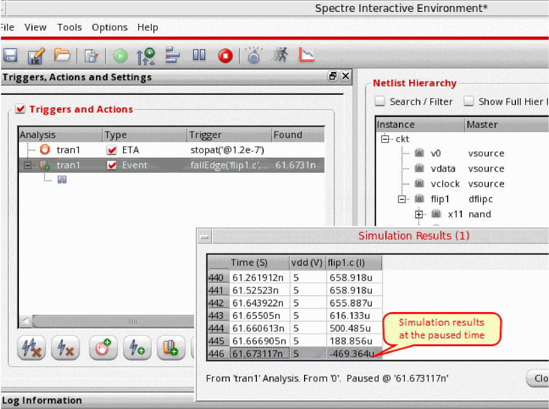Click the delete all triggers button
This screenshot has height=409, width=549.
31,347
